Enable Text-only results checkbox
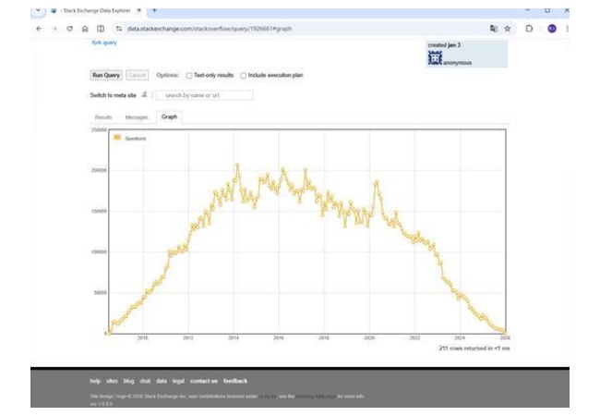The height and width of the screenshot is (416, 600). pyautogui.click(x=189, y=76)
